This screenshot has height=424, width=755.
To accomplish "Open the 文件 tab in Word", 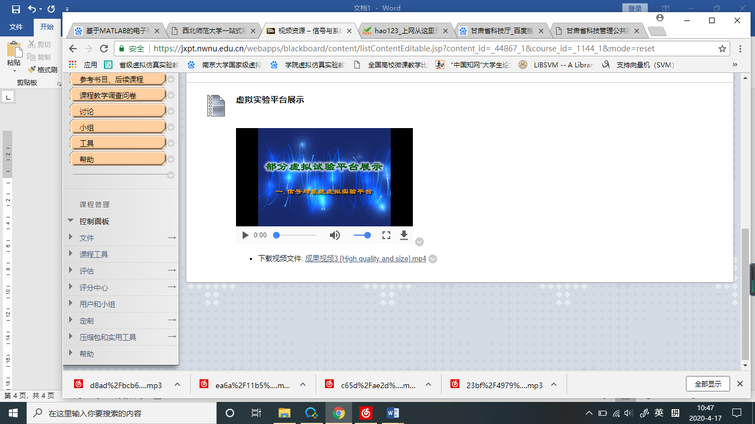I will pos(16,27).
